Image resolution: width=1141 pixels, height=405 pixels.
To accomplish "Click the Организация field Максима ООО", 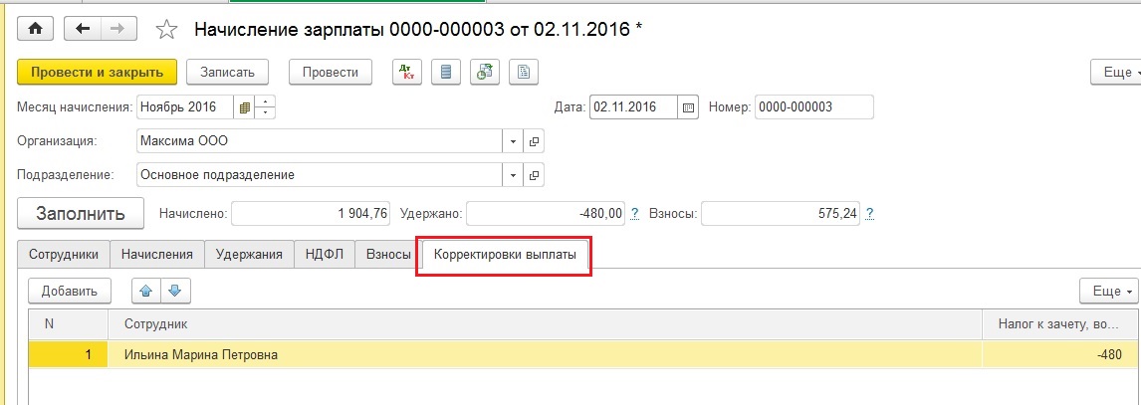I will click(320, 141).
